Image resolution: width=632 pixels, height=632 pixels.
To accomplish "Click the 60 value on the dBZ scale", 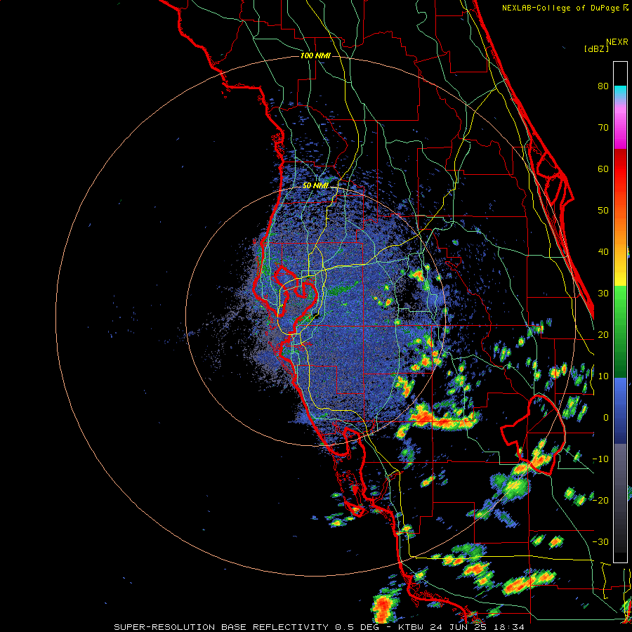I will [x=603, y=169].
